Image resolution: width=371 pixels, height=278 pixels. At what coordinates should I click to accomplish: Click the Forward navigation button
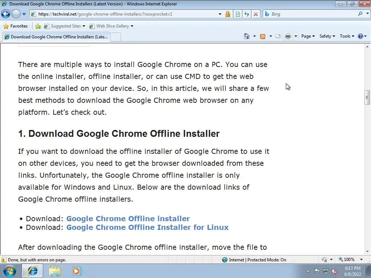pyautogui.click(x=16, y=14)
